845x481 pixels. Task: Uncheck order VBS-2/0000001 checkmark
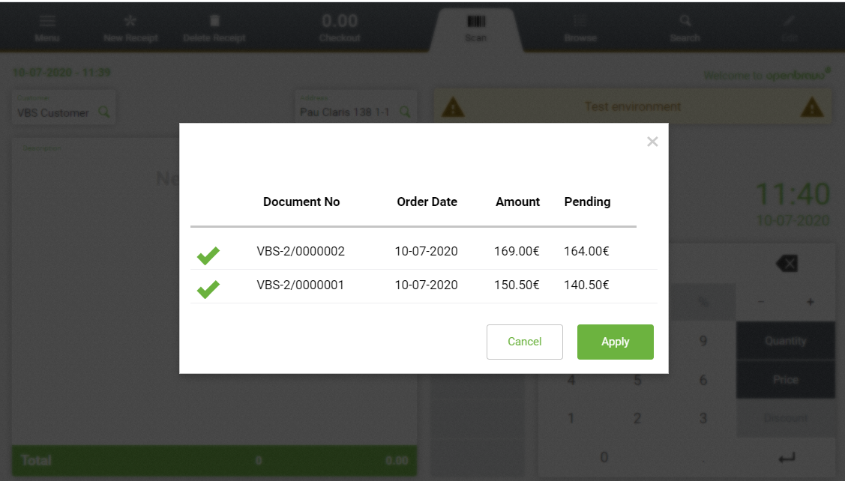point(208,288)
